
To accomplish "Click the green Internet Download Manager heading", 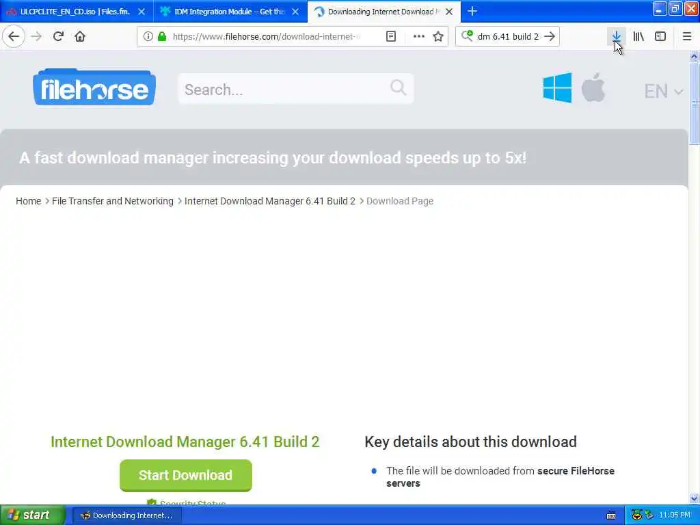I will point(185,442).
